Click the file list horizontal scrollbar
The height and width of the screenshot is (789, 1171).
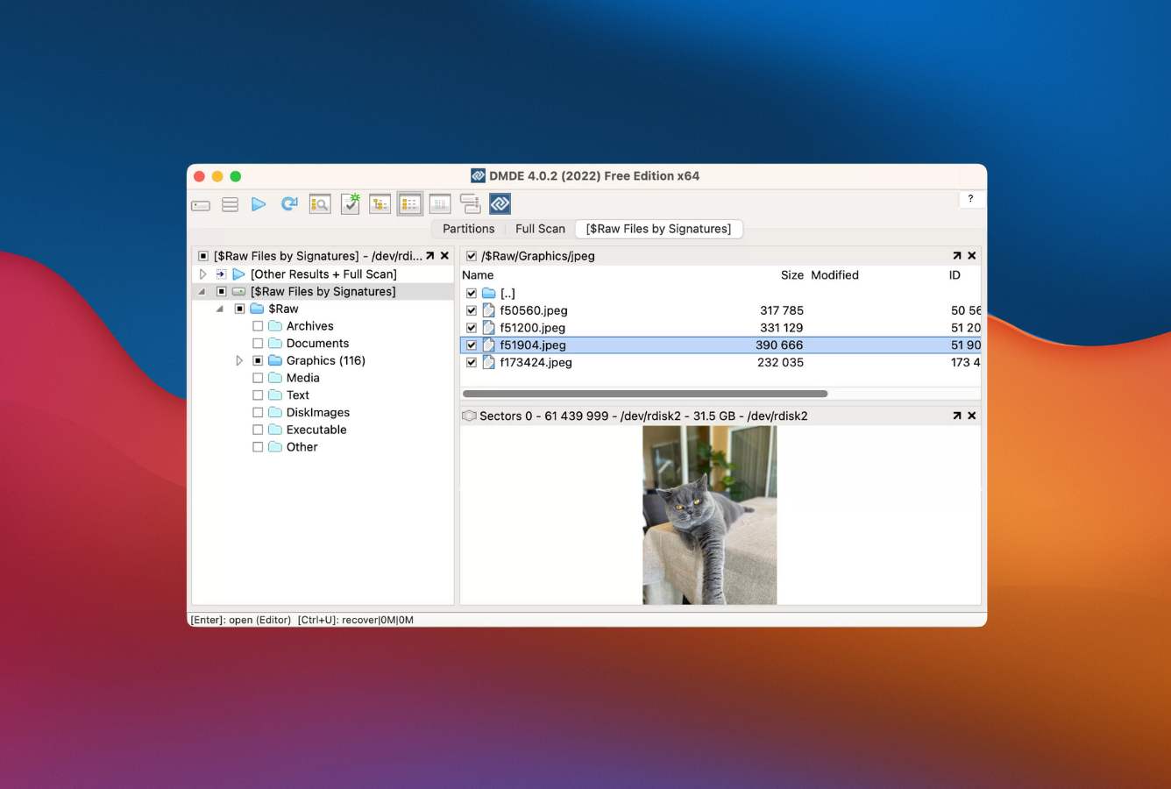(x=645, y=394)
